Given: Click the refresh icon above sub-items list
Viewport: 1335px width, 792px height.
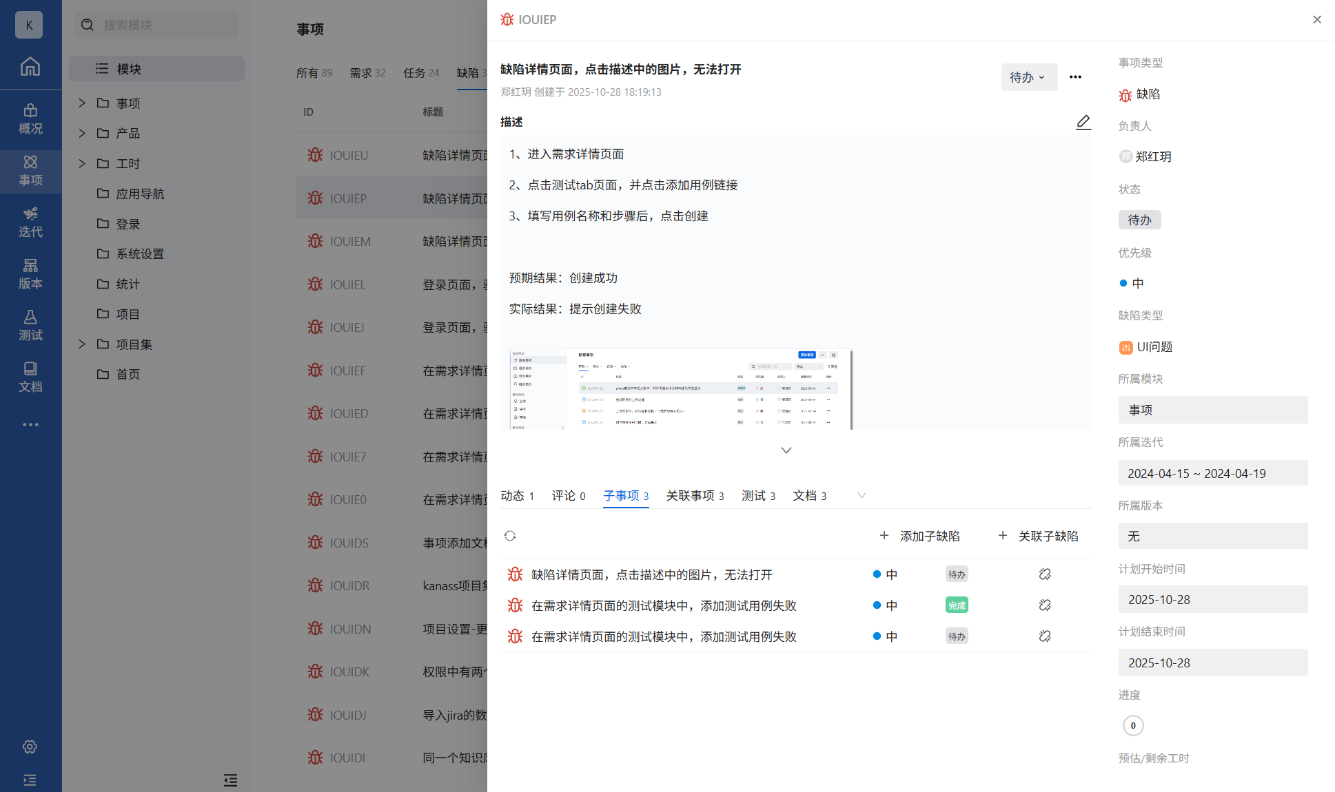Looking at the screenshot, I should pyautogui.click(x=510, y=536).
